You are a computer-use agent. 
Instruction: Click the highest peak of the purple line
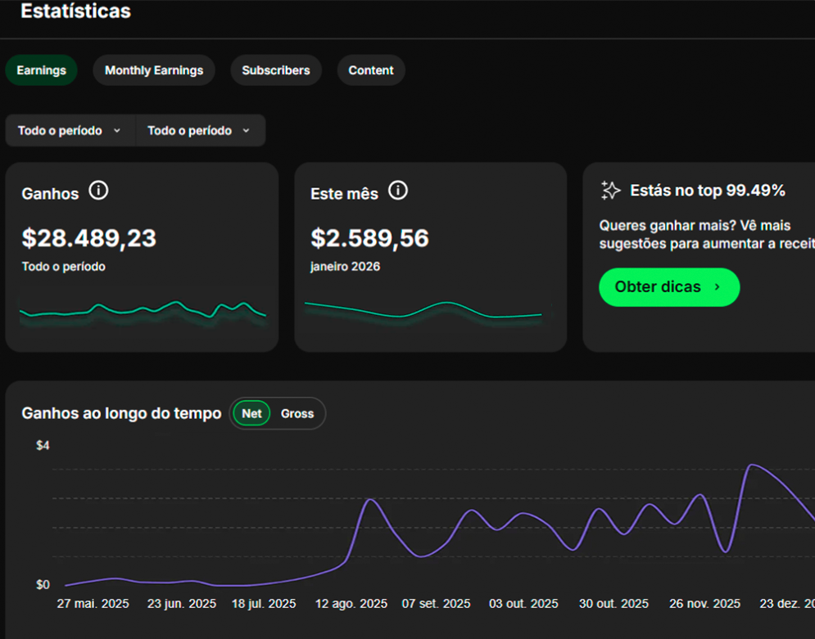pyautogui.click(x=752, y=466)
